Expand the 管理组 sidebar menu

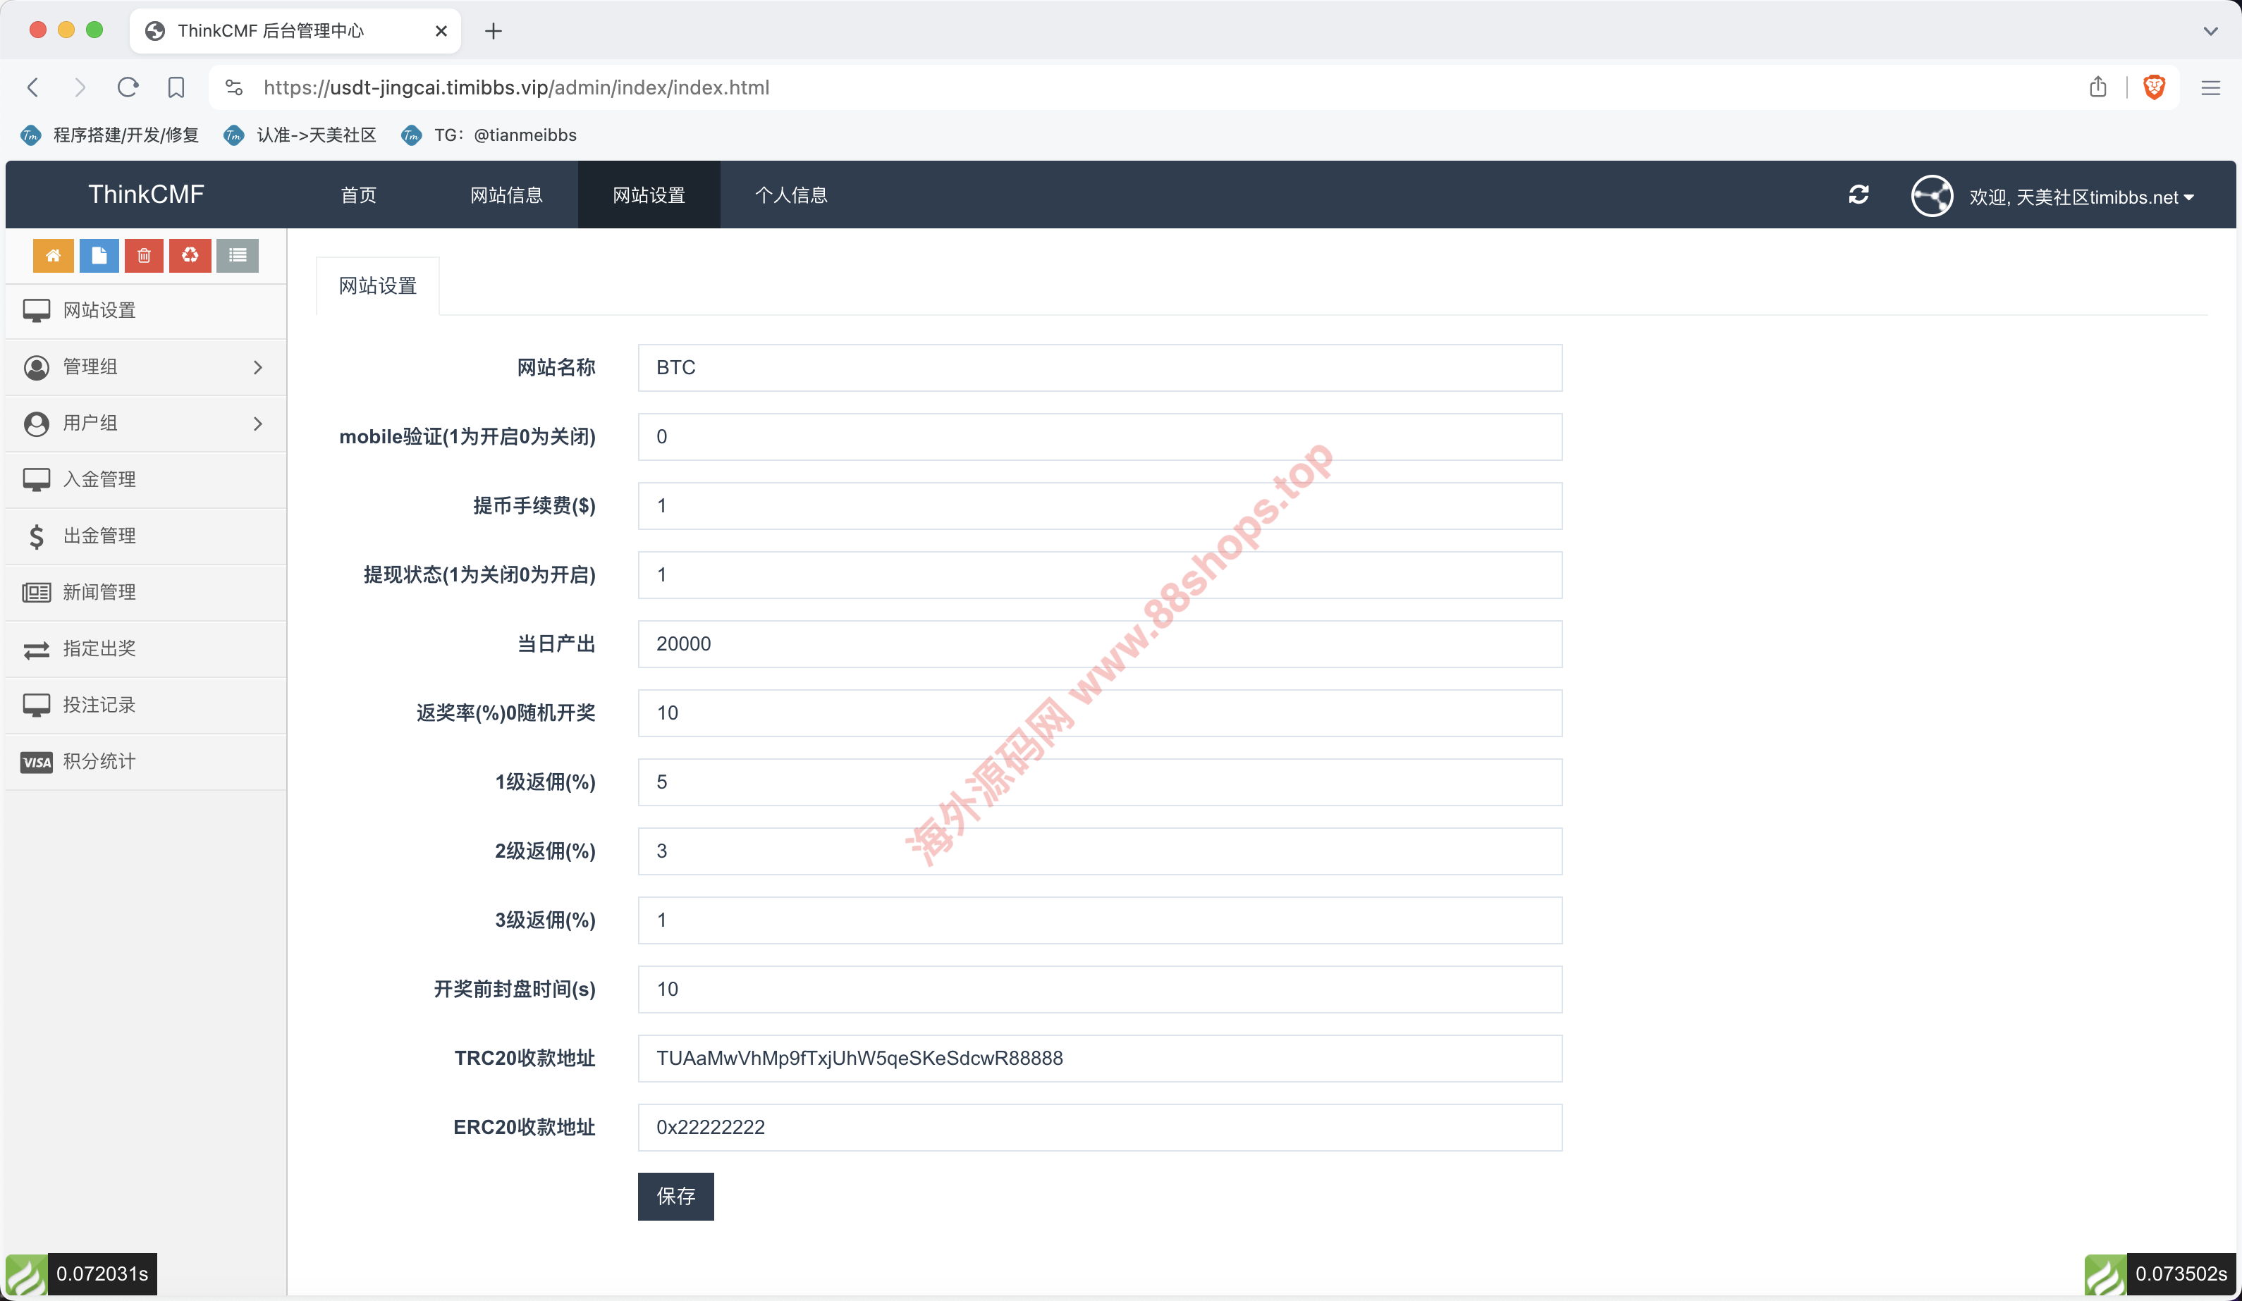tap(146, 367)
